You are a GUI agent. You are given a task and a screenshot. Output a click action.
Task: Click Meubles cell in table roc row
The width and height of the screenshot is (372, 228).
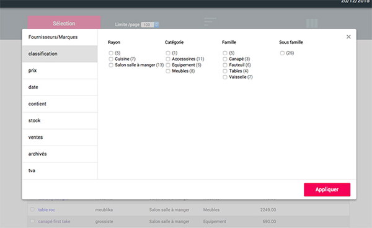pos(211,210)
